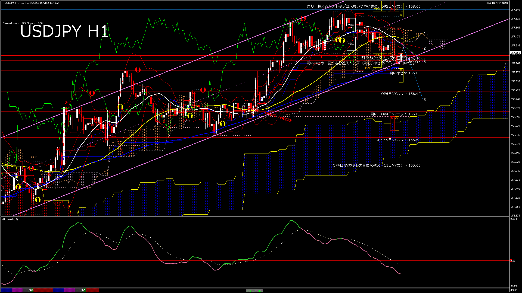Click the YDC label box
The height and width of the screenshot is (293, 522).
pyautogui.click(x=351, y=25)
